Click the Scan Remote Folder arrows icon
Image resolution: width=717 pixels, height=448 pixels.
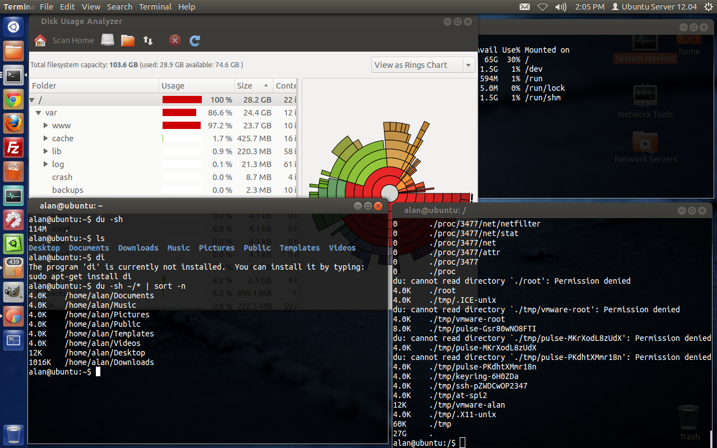148,40
